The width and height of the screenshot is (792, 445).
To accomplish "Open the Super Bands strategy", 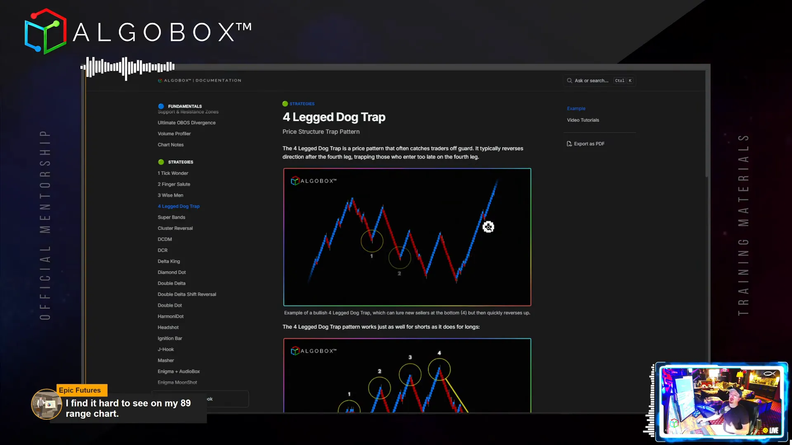I will [x=171, y=217].
